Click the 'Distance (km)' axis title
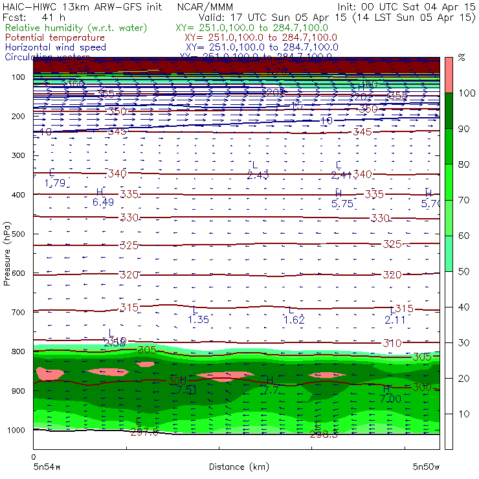479x479 pixels. click(x=239, y=467)
